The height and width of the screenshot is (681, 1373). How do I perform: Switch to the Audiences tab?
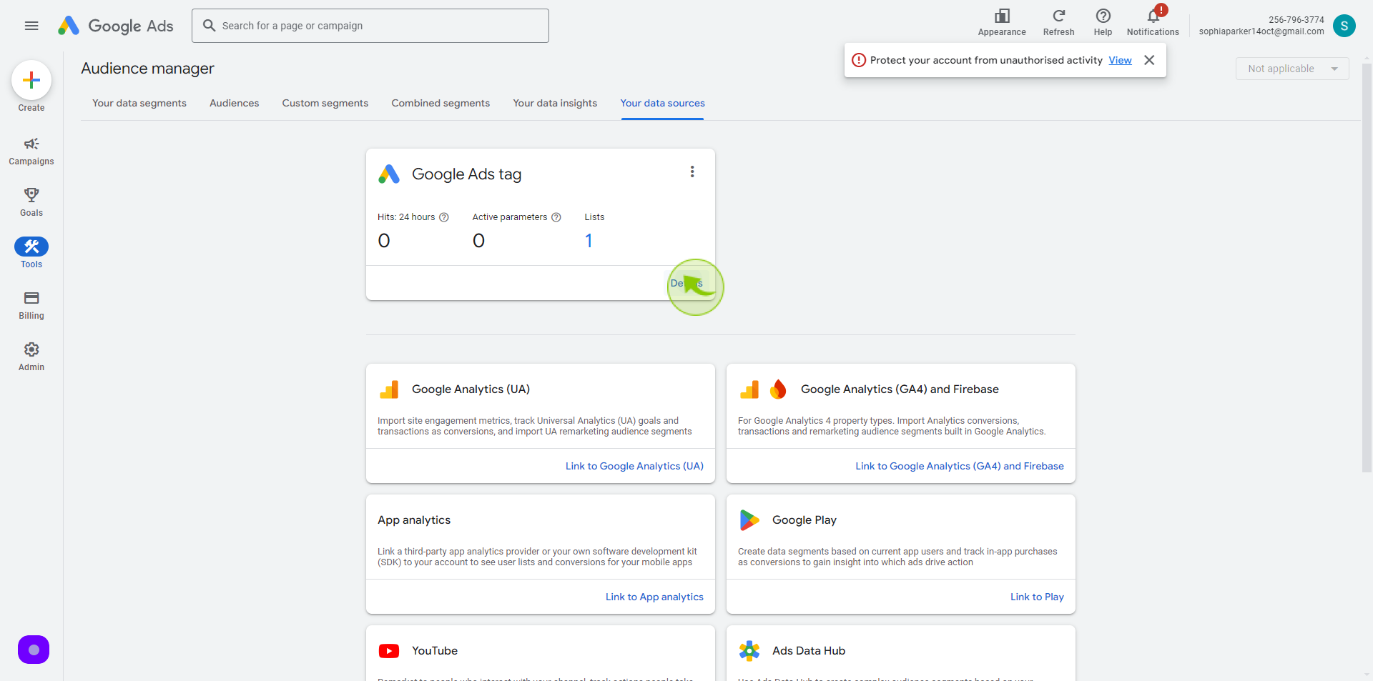[x=235, y=103]
